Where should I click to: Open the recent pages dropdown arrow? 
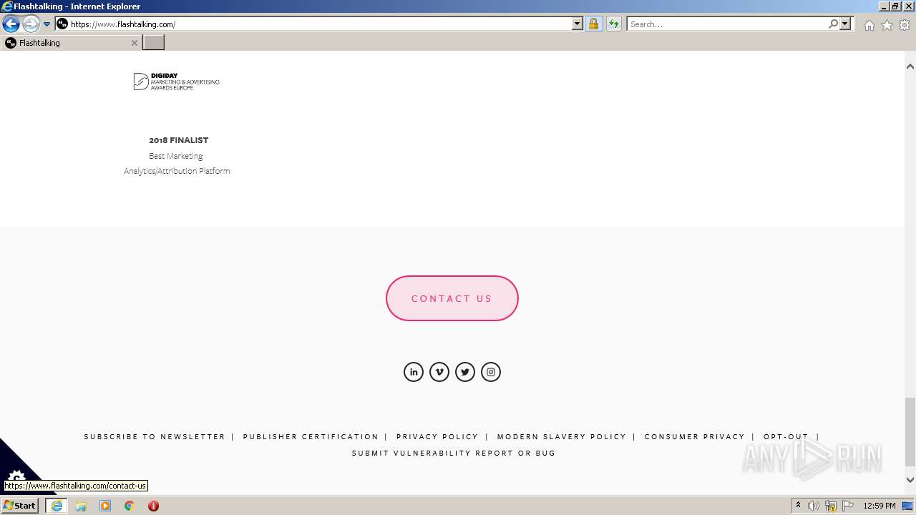(x=47, y=24)
